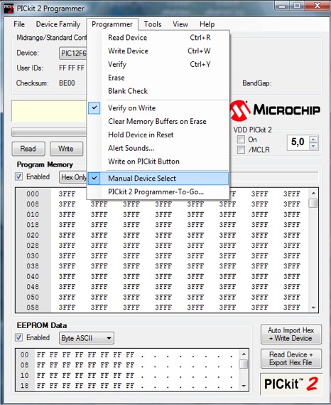The height and width of the screenshot is (405, 331).
Task: Uncheck Program Memory Enabled checkbox
Action: pyautogui.click(x=18, y=177)
